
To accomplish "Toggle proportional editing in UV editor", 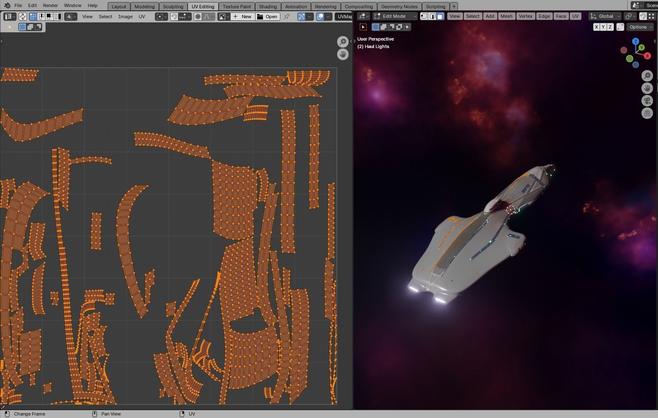I will point(198,17).
